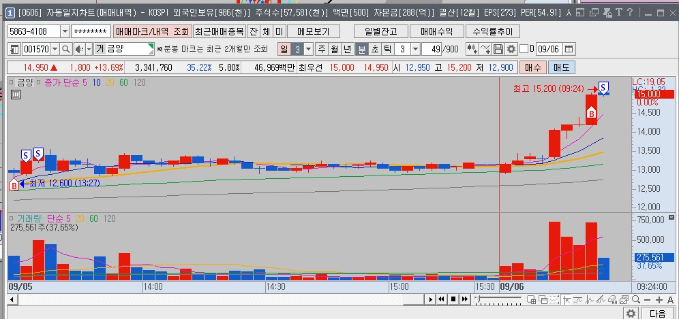
Task: Click the dotted range chart icon
Action: point(554,299)
